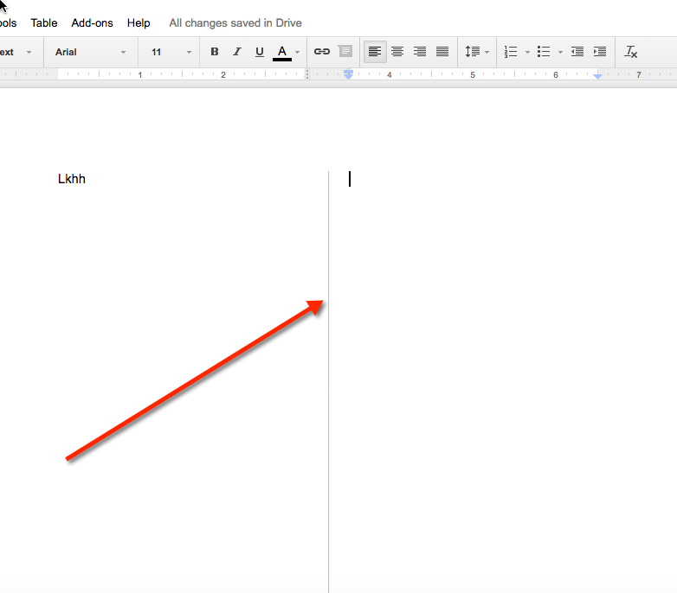Open the Tools menu
The height and width of the screenshot is (593, 677).
point(8,22)
